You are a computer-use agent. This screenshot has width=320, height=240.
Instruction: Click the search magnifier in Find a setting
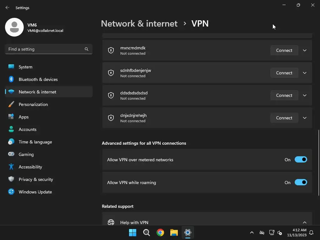87,49
